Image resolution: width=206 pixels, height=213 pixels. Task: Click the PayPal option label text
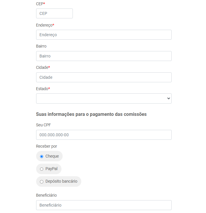51,169
